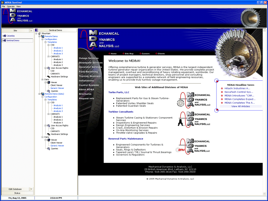
Task: Select the Viewer binoculars icon
Action: pos(48,82)
